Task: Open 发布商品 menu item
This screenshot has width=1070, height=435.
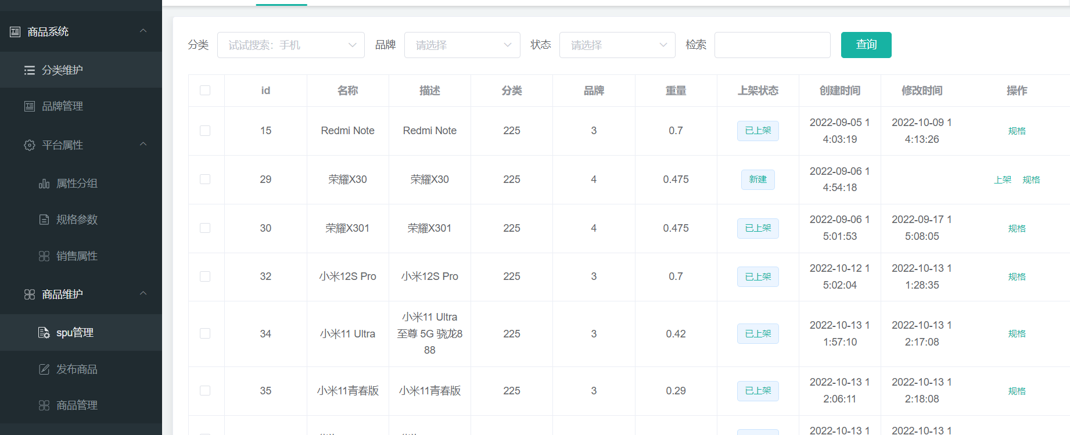Action: pyautogui.click(x=81, y=369)
